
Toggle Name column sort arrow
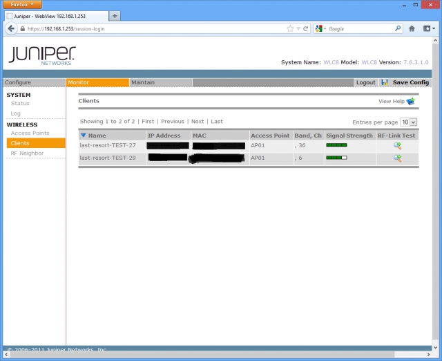pyautogui.click(x=83, y=135)
